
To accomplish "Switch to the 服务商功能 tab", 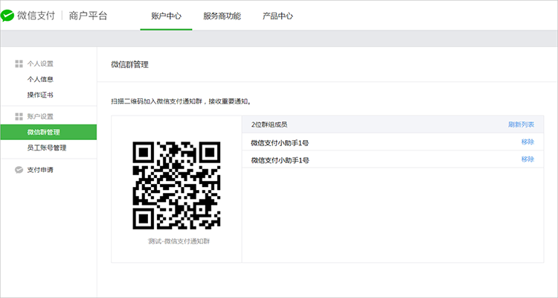I will 222,16.
